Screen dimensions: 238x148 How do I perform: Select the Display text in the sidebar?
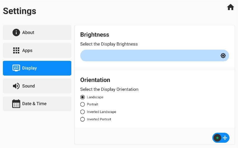pyautogui.click(x=29, y=68)
